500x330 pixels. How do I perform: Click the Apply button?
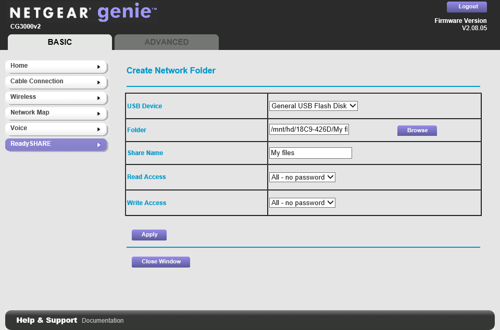click(149, 235)
